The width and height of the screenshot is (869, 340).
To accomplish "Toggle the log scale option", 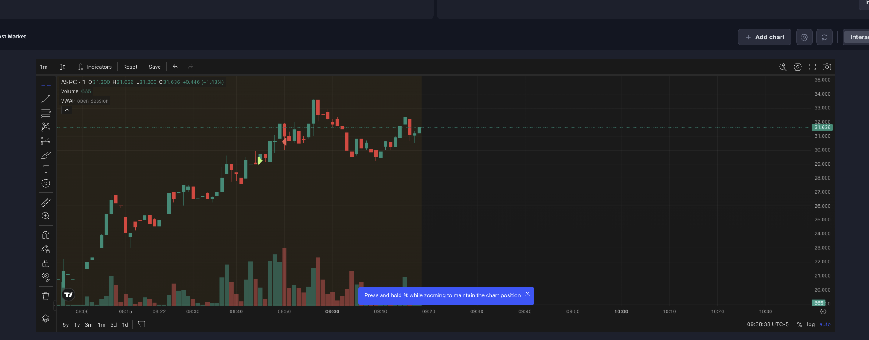I will tap(810, 324).
